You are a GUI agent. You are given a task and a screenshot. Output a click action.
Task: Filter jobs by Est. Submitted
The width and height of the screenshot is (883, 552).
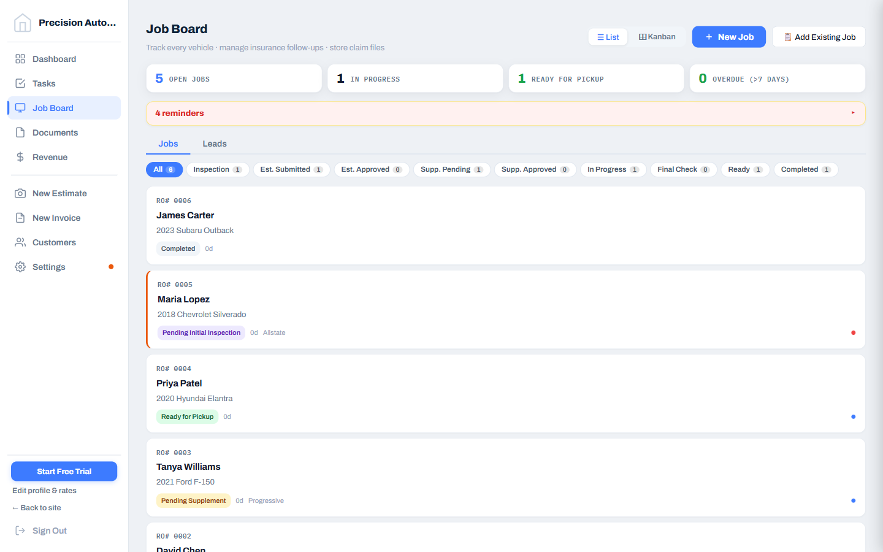[x=291, y=169]
